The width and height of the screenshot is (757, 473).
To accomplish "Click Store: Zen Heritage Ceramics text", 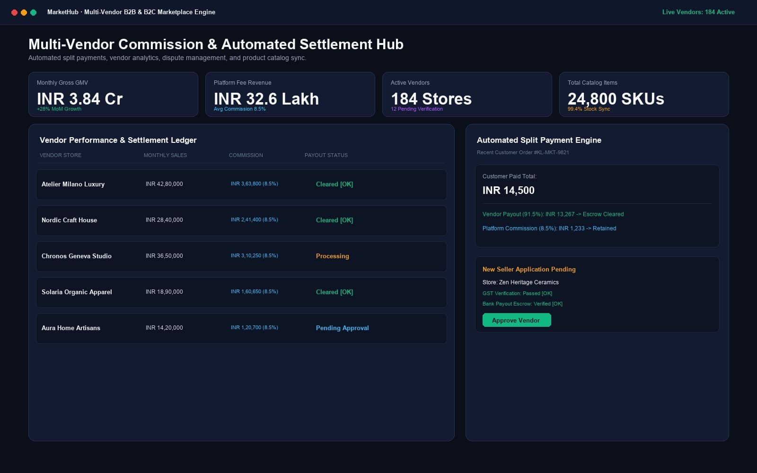I will [x=520, y=282].
